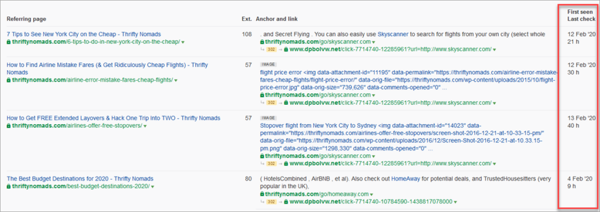The width and height of the screenshot is (600, 212).
Task: Click the '40 h' last check value
Action: [x=573, y=125]
